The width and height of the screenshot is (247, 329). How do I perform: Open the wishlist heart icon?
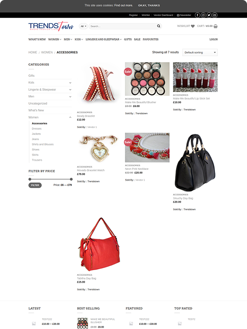(193, 26)
